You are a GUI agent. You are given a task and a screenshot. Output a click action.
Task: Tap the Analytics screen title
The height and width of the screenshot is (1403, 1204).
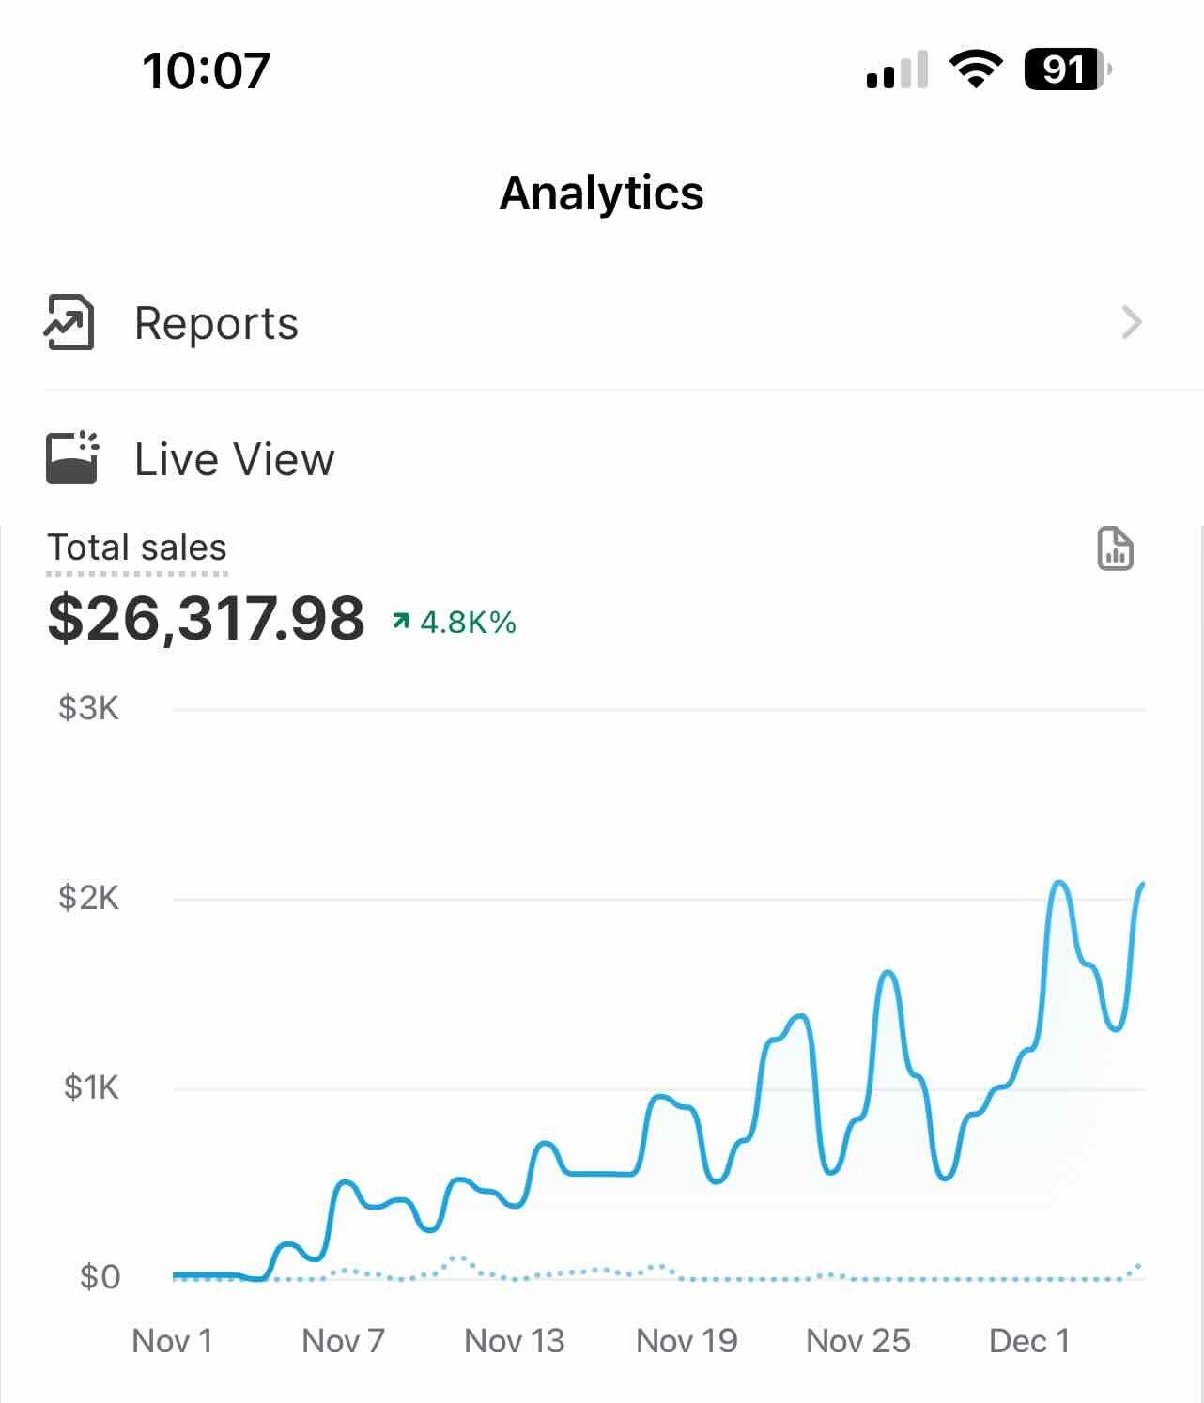coord(601,193)
